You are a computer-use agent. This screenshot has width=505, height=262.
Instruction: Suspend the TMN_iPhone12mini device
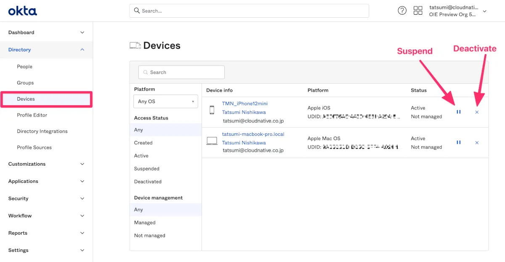pyautogui.click(x=459, y=112)
